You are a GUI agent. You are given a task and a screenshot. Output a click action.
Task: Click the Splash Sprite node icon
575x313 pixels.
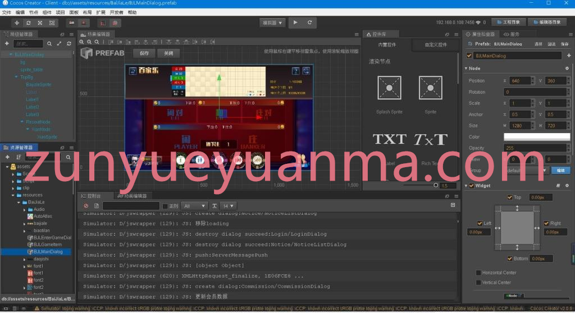point(389,88)
